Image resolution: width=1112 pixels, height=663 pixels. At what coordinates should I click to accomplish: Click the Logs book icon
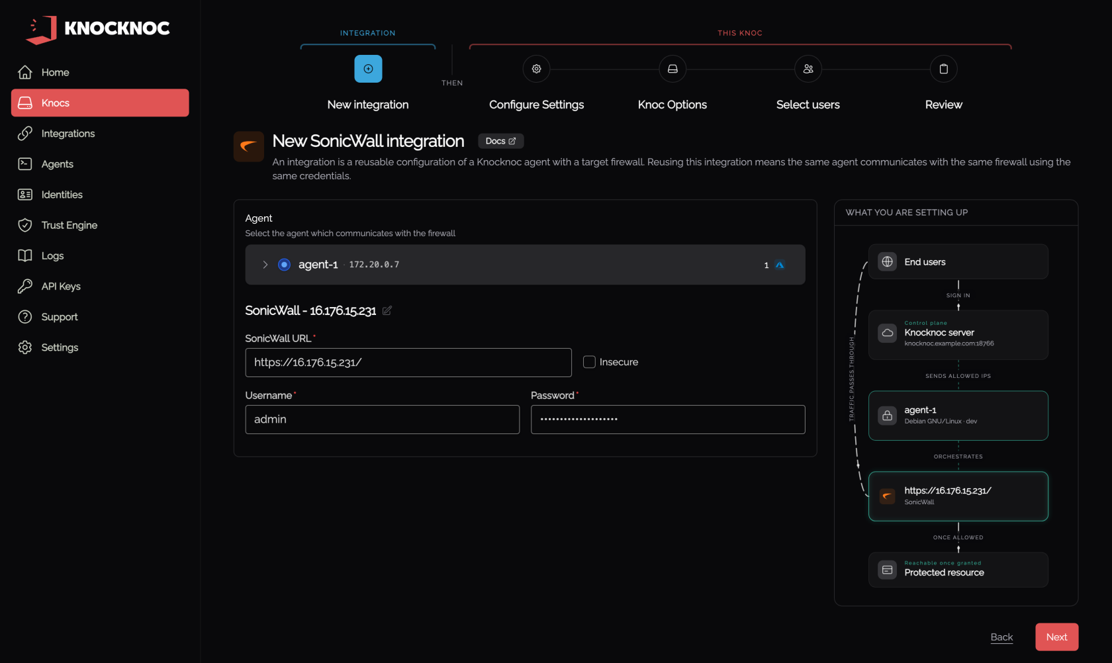coord(25,255)
